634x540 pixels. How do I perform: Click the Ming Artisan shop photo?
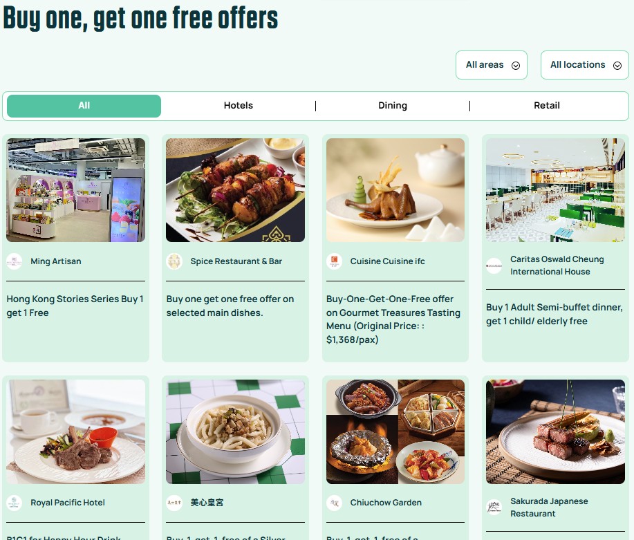pos(75,190)
